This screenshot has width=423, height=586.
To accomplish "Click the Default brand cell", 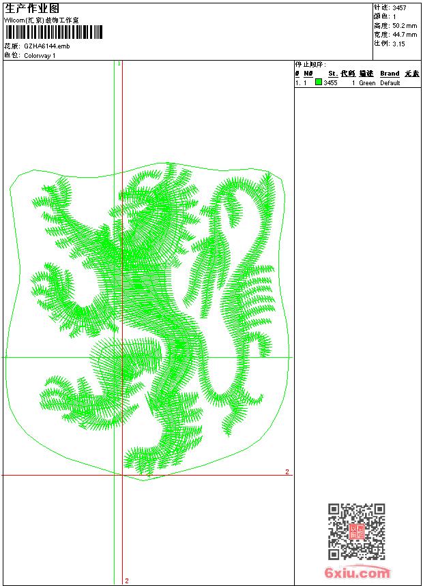I will (390, 83).
